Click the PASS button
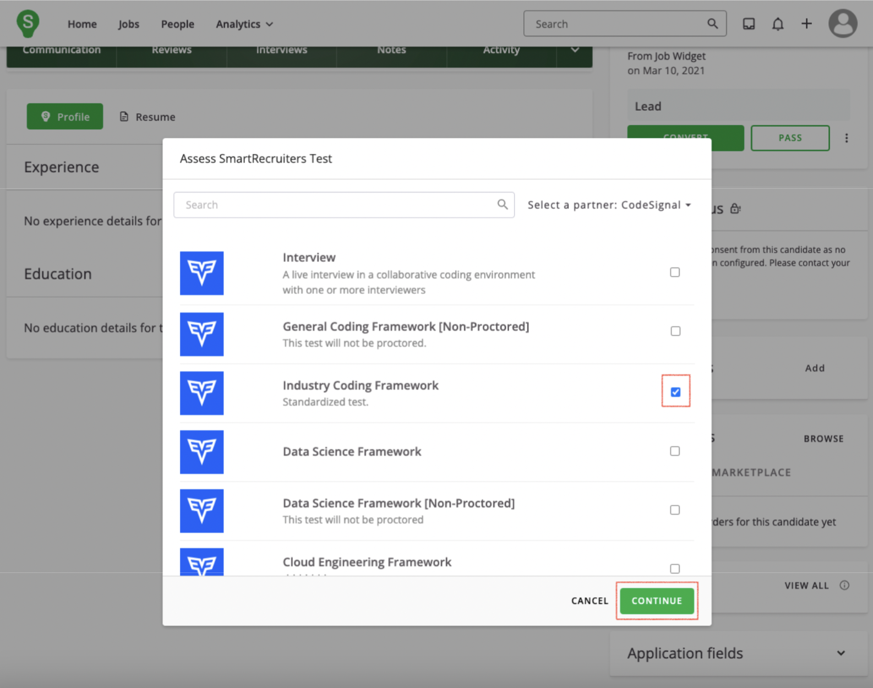The width and height of the screenshot is (873, 688). tap(790, 138)
